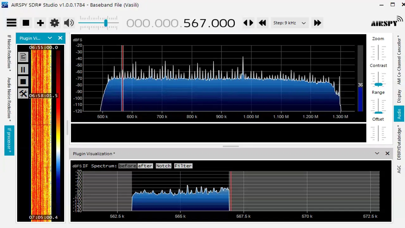Click the 700 k frequency axis label
Image resolution: width=405 pixels, height=228 pixels.
[162, 117]
